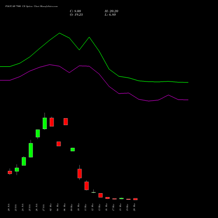Viewport: 218px width, 218px height.
Task: Select the high value H: 20.20
Action: click(x=111, y=11)
